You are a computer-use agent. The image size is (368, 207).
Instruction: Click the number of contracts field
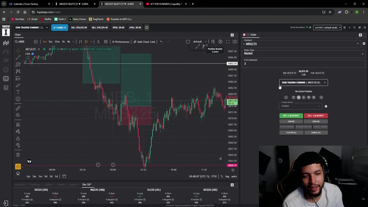[x=304, y=64]
